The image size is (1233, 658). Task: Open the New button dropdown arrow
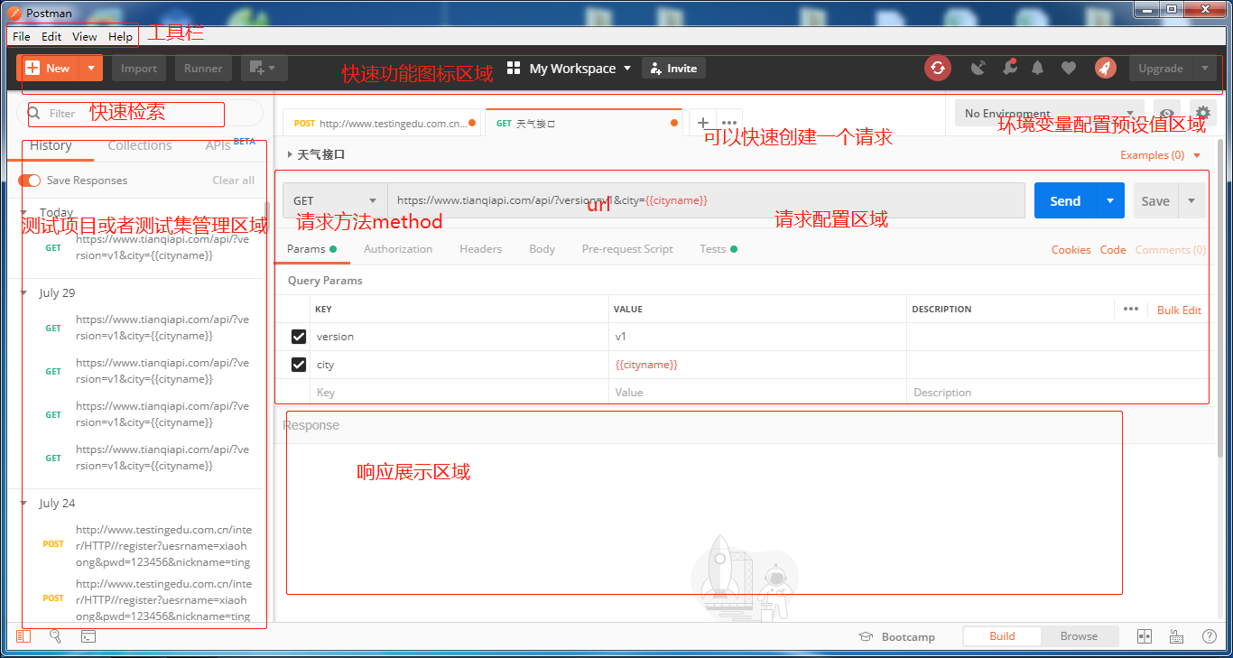pos(91,68)
